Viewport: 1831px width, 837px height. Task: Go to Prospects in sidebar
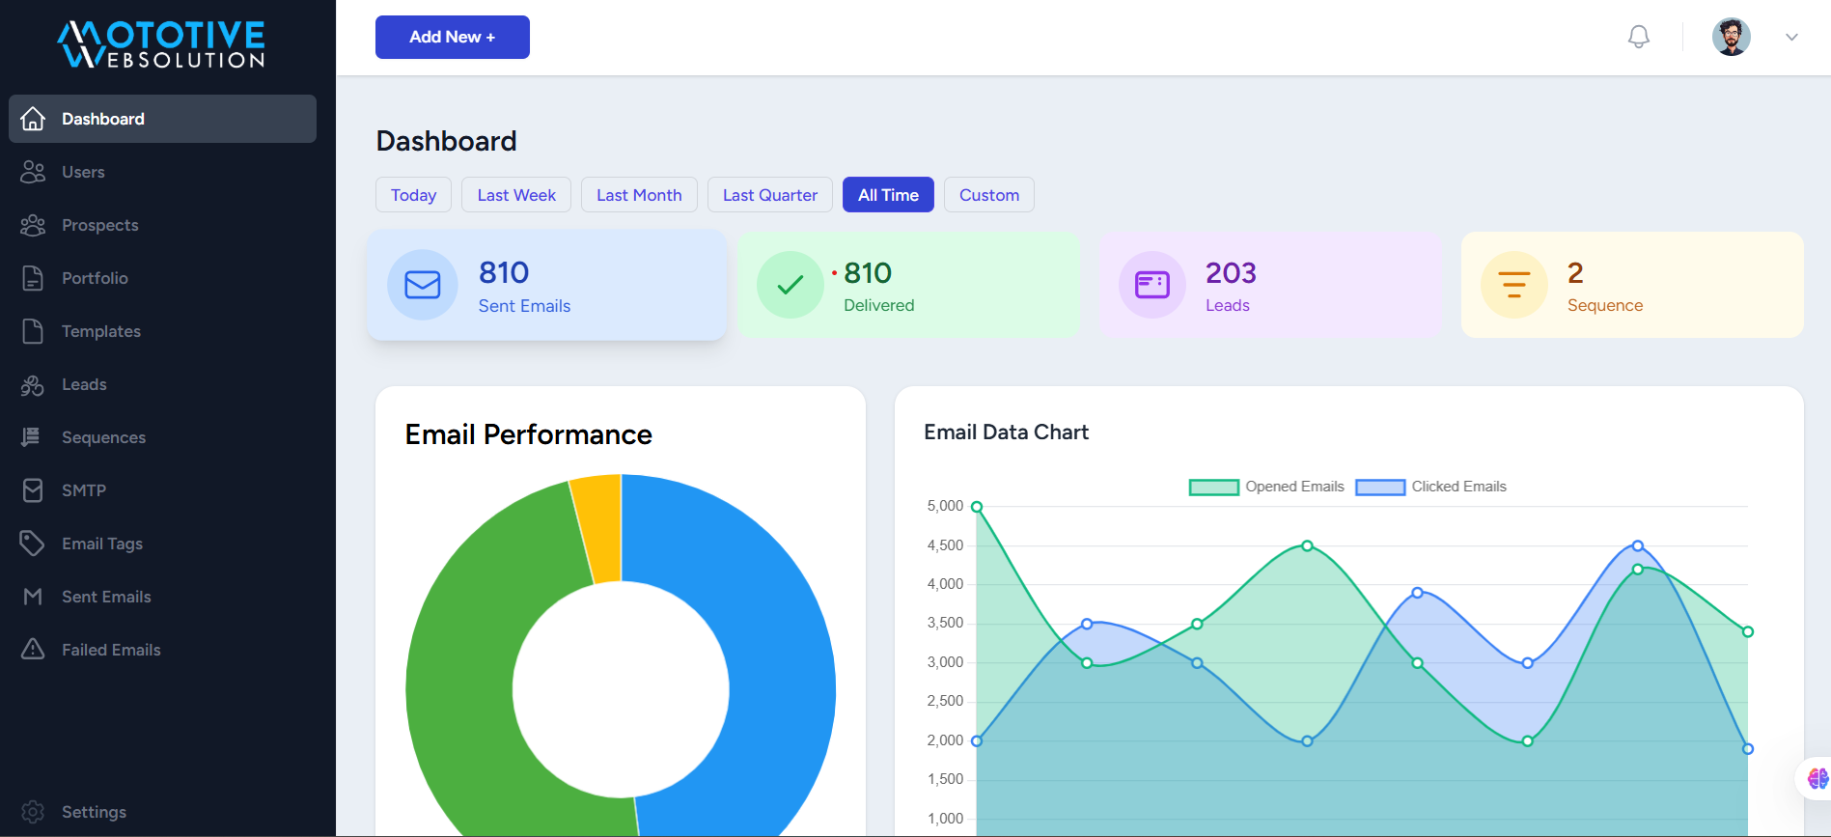point(99,225)
